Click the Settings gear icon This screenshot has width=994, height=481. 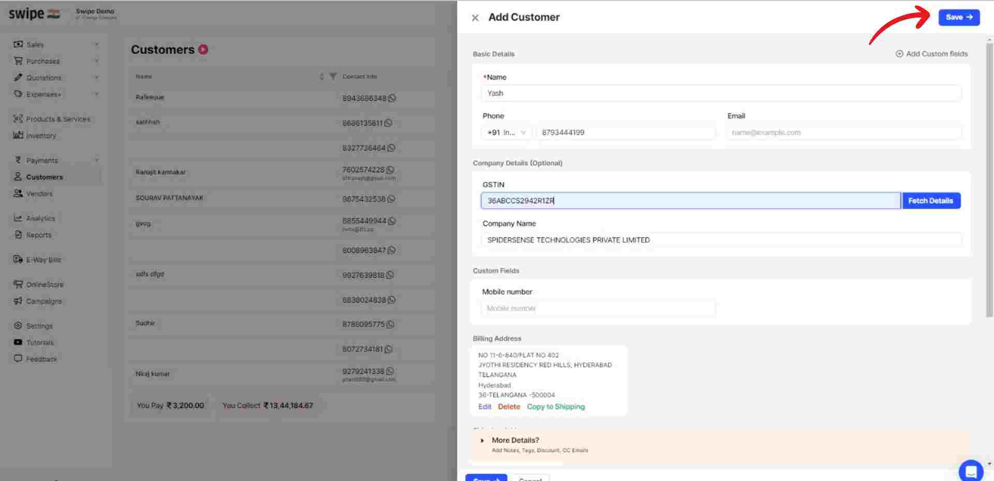(x=18, y=325)
